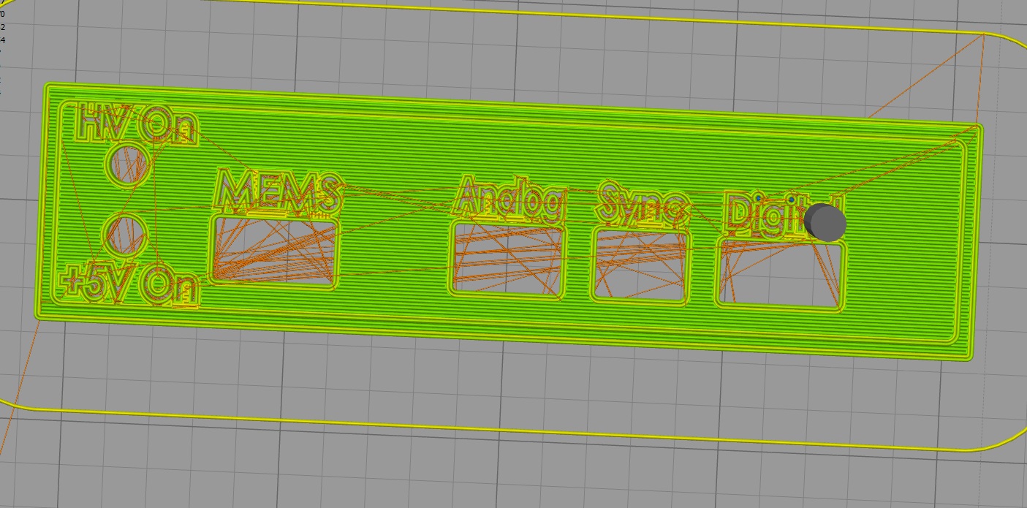Screen dimensions: 1027x508
Task: Click inside the cutout beneath Sync
Action: 640,265
